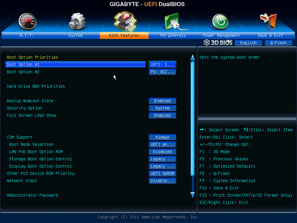
Task: Click the F1 : 3D Mode help line
Action: 215,152
